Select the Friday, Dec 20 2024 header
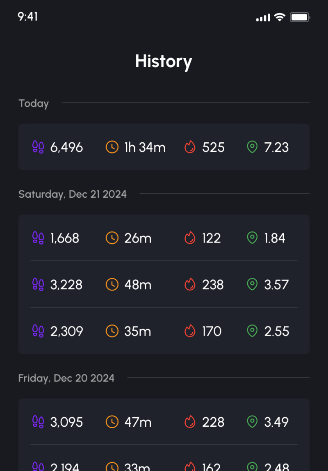This screenshot has height=471, width=328. click(x=66, y=378)
